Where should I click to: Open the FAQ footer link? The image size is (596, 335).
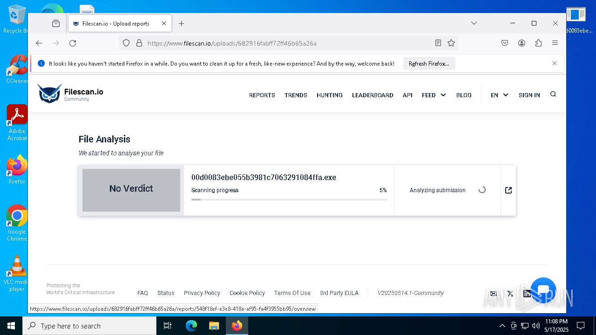tap(142, 293)
